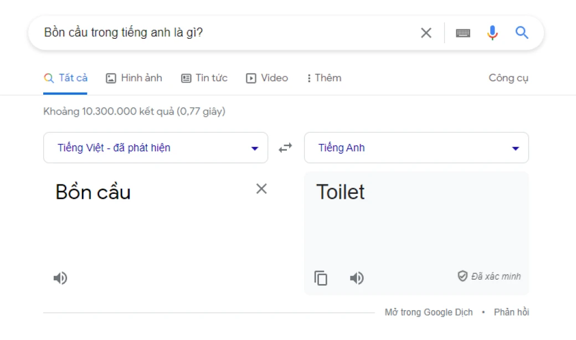The image size is (576, 340).
Task: Click the 'Đã xác minh' verified badge
Action: point(489,276)
